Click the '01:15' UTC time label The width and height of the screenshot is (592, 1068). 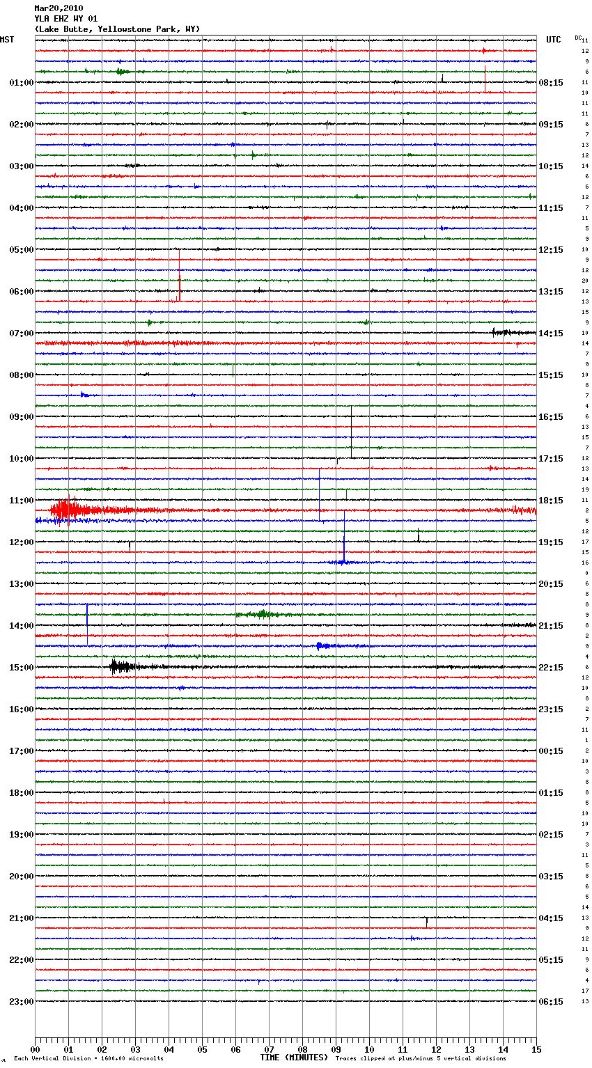pos(551,793)
